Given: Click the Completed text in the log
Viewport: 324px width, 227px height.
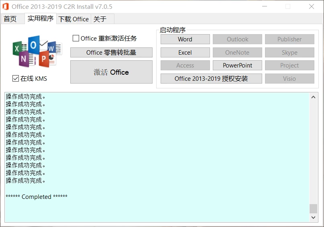Looking at the screenshot, I should 37,196.
